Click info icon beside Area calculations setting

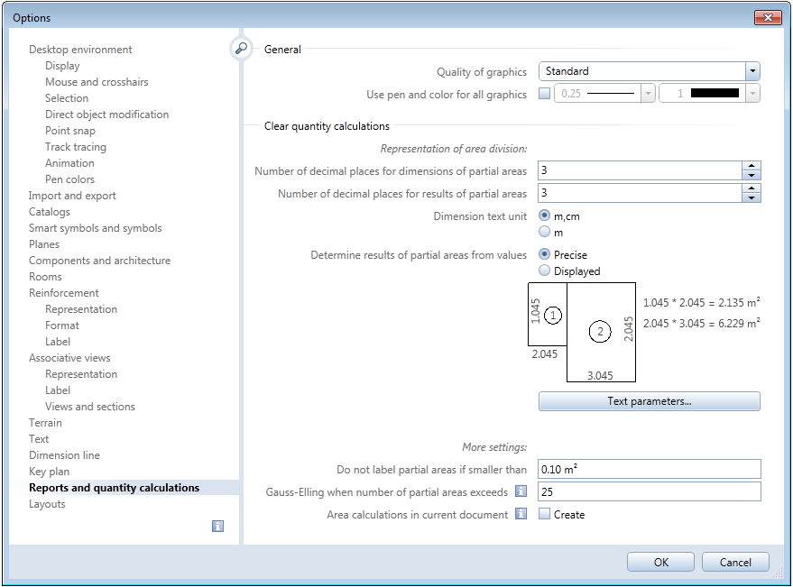(x=521, y=514)
